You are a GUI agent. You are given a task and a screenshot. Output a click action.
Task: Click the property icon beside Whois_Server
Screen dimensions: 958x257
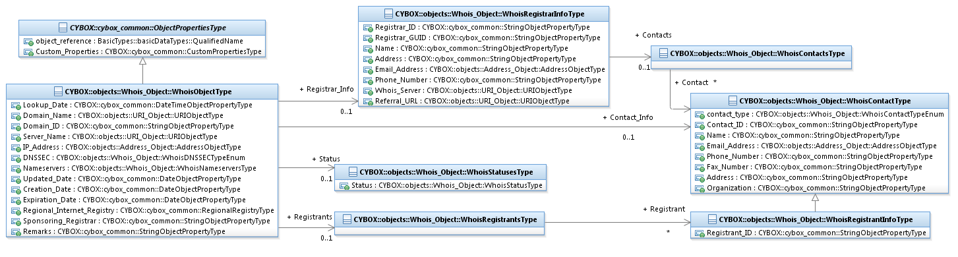click(369, 90)
